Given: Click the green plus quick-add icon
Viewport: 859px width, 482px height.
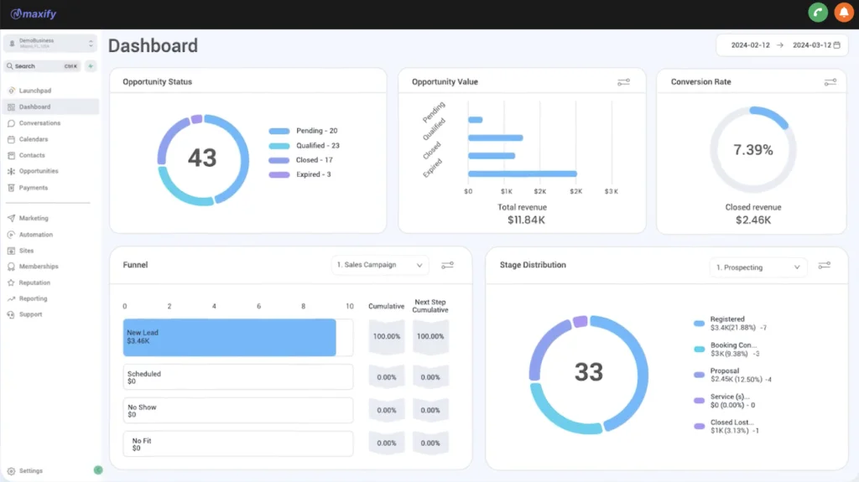Looking at the screenshot, I should 91,66.
